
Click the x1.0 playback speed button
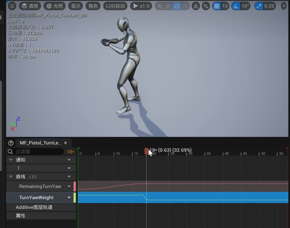coord(141,6)
